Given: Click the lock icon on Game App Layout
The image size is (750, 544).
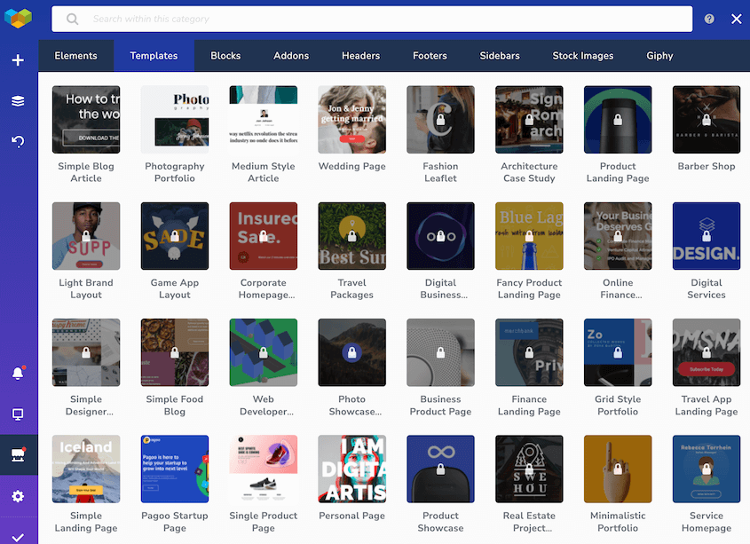Looking at the screenshot, I should 175,236.
